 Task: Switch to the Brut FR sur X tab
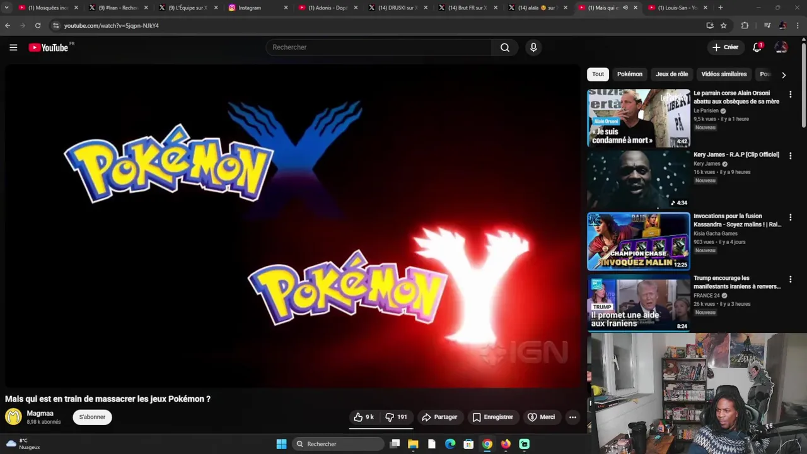[x=467, y=8]
